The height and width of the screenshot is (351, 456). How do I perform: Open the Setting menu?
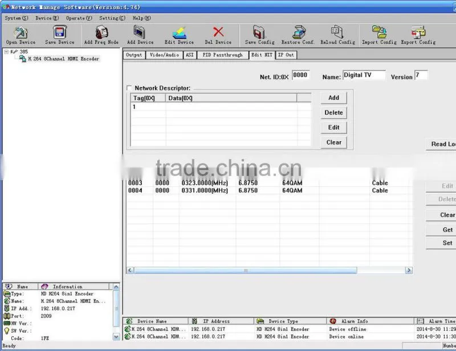(x=112, y=18)
